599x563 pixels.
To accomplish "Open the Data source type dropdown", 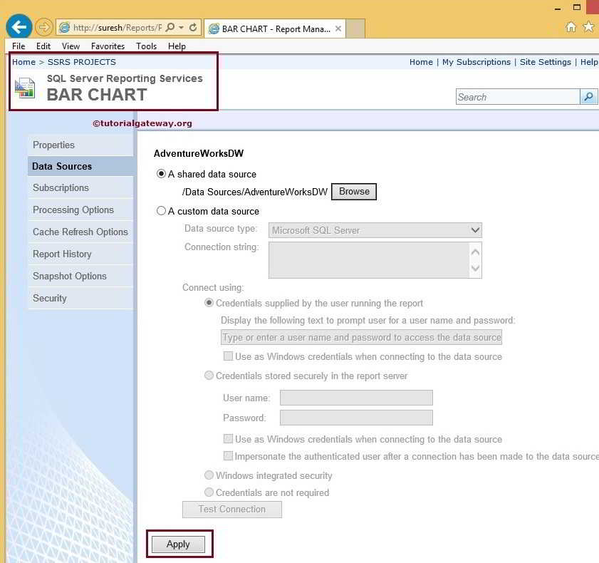I will point(375,230).
